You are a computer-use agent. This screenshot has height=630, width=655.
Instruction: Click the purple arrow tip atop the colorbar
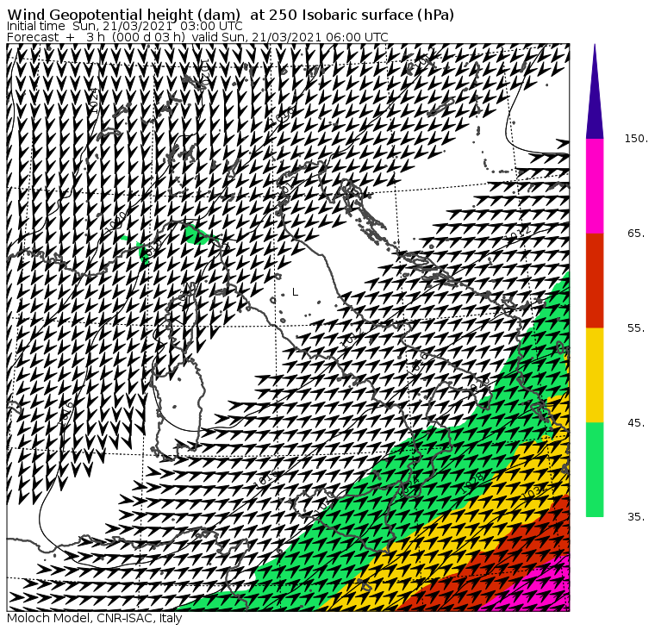click(595, 91)
